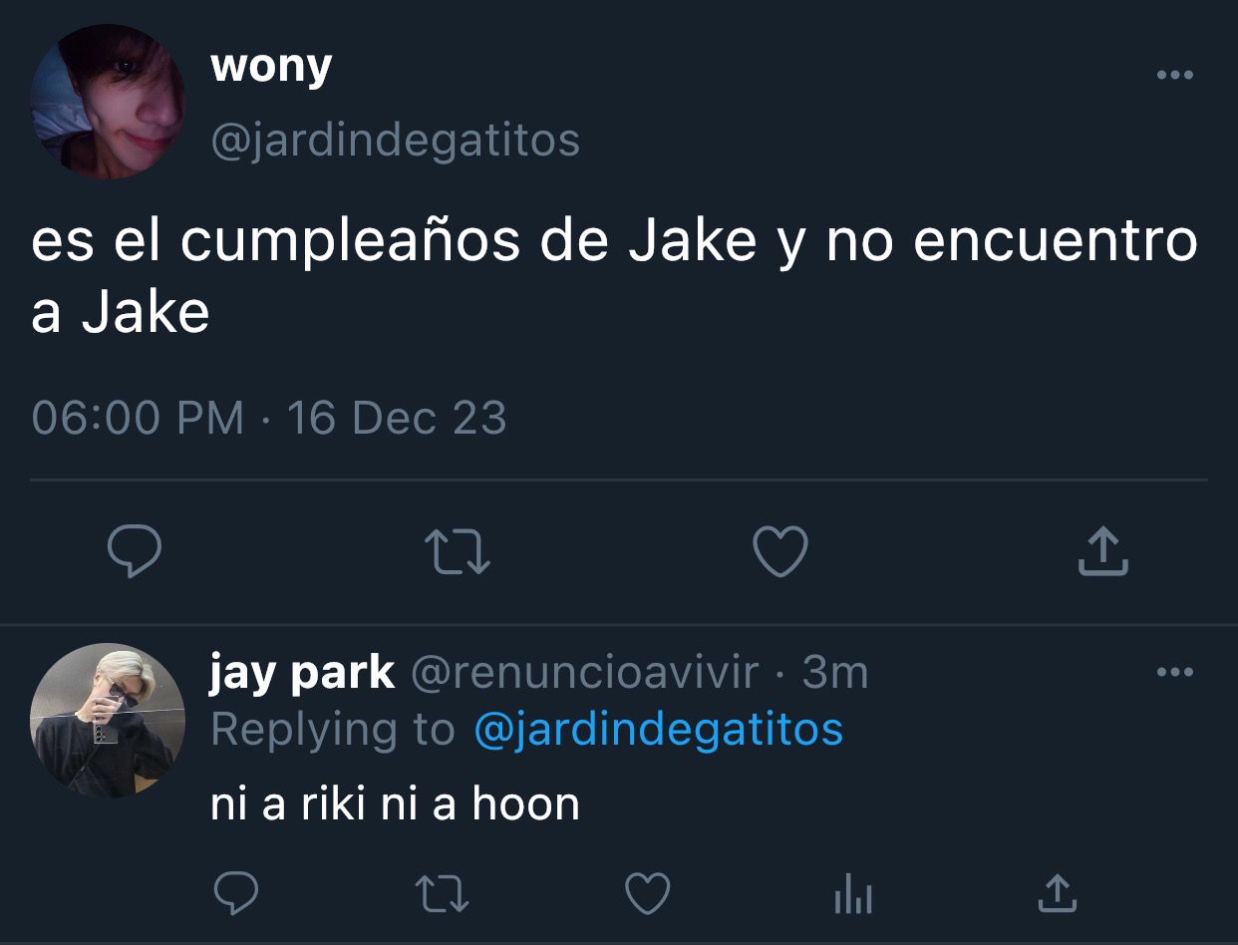Image resolution: width=1238 pixels, height=945 pixels.
Task: Reply to jay park's comment
Action: (237, 893)
